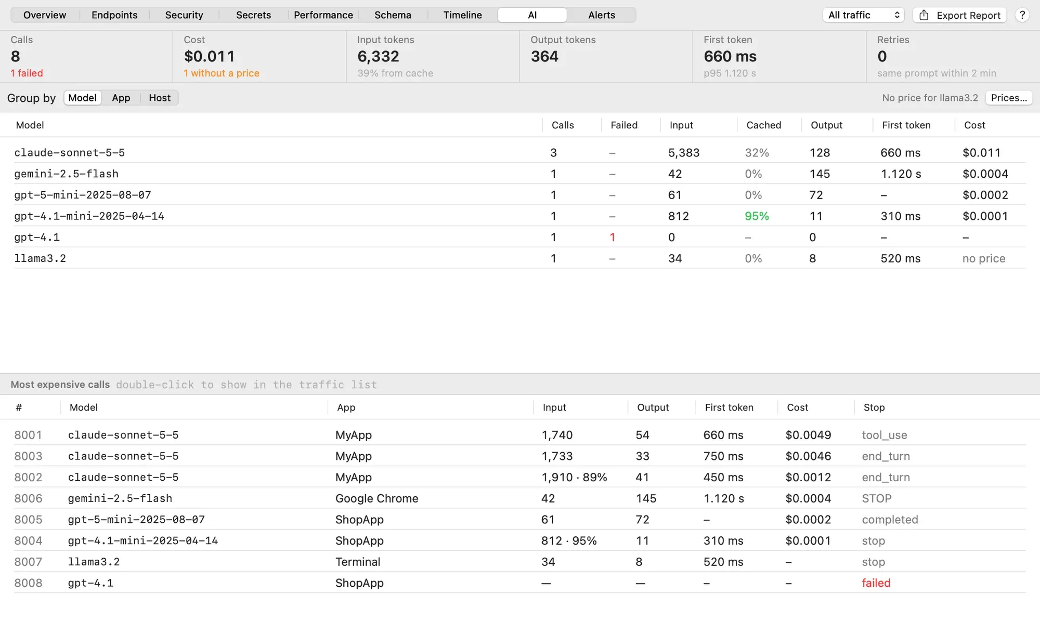Screen dimensions: 1040x634
Task: Click the share icon in Export Report
Action: point(924,15)
